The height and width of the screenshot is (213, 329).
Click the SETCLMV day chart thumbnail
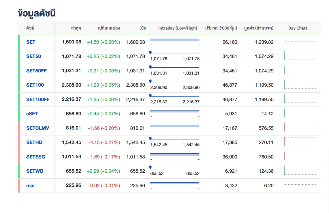click(300, 127)
